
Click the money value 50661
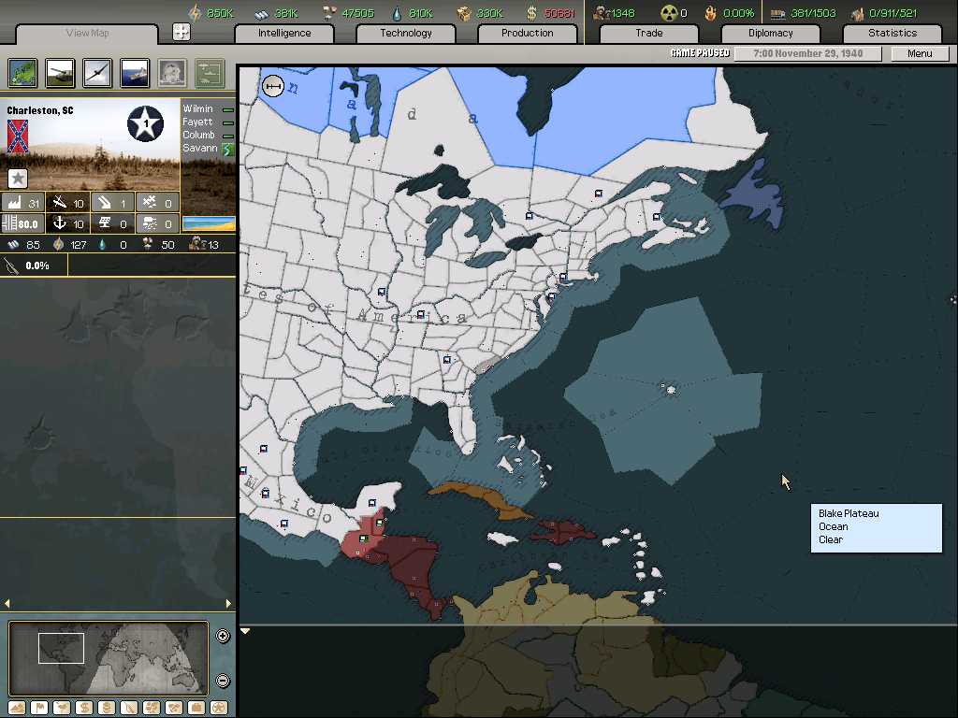tap(559, 13)
